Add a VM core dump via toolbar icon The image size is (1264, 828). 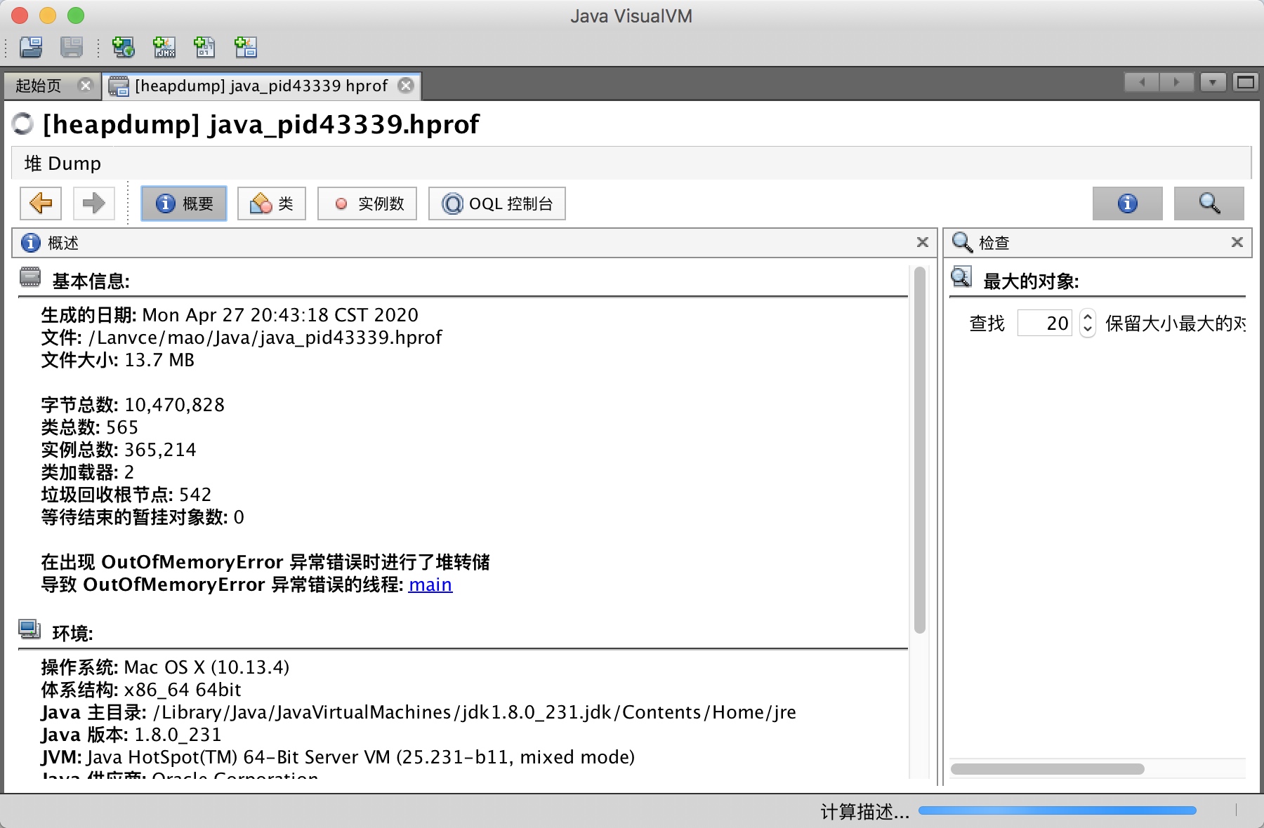click(204, 47)
